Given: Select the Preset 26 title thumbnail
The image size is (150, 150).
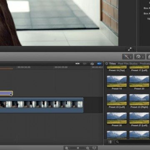Looking at the screenshot, I should [x=117, y=118].
